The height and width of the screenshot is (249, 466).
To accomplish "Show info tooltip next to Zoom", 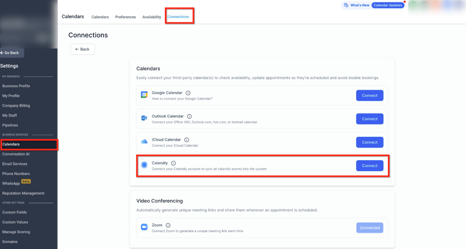I will 168,225.
